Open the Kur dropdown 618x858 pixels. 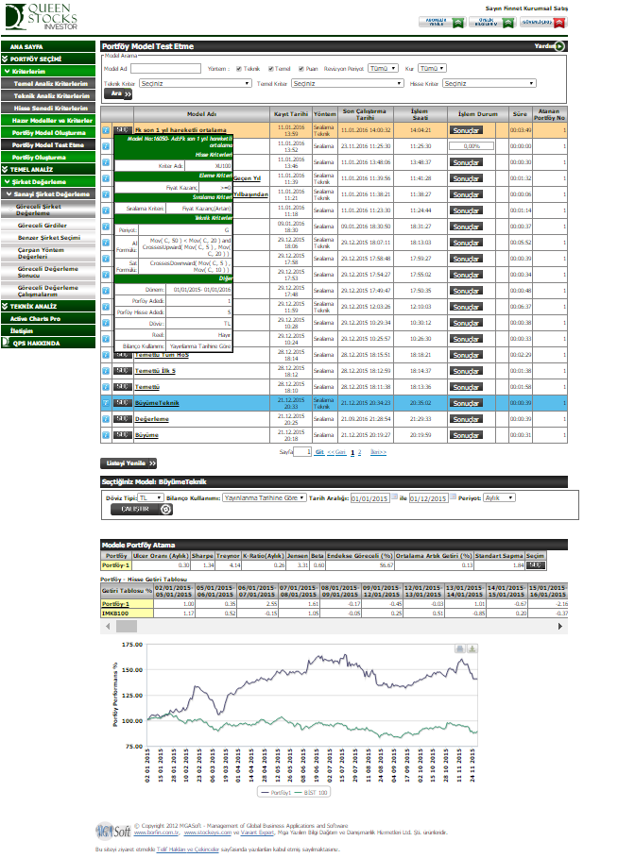(x=432, y=68)
